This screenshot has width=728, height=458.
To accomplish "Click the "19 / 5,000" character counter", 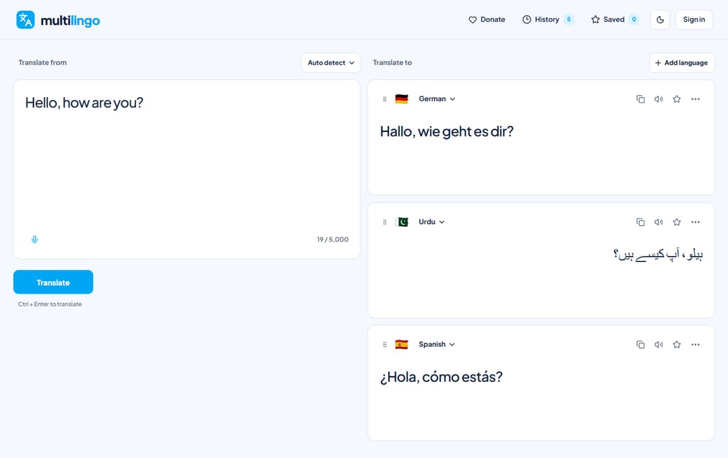I will [332, 240].
